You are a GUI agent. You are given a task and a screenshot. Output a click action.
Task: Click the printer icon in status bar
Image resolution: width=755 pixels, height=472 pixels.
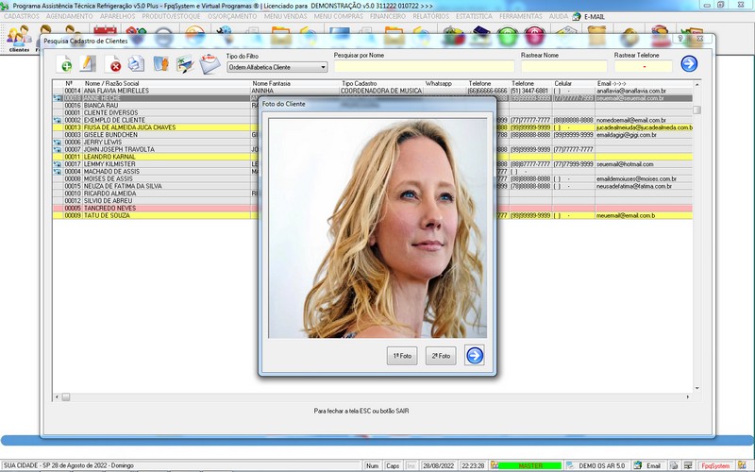pos(674,465)
